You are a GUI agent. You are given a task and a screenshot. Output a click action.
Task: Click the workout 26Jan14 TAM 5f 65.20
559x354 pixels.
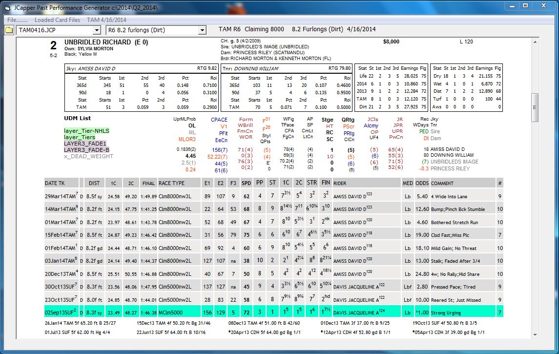tap(80, 323)
